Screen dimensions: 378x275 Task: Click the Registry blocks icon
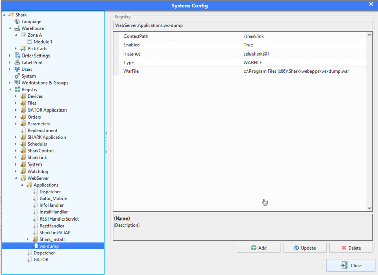pos(17,90)
